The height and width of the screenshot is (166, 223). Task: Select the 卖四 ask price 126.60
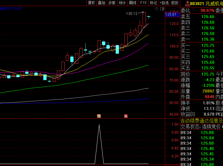208,22
